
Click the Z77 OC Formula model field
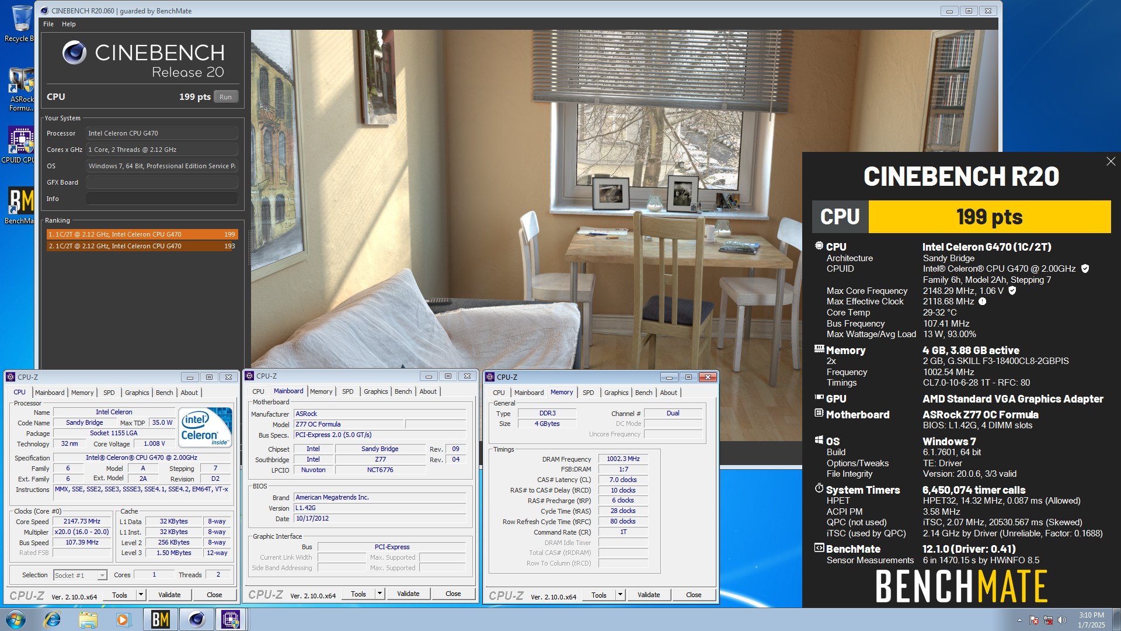coord(348,424)
